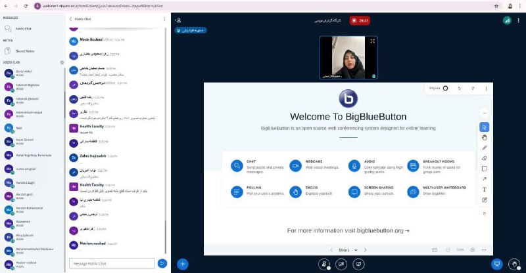Toggle the raise hand button
Screen dimensions: 526x273
514,264
